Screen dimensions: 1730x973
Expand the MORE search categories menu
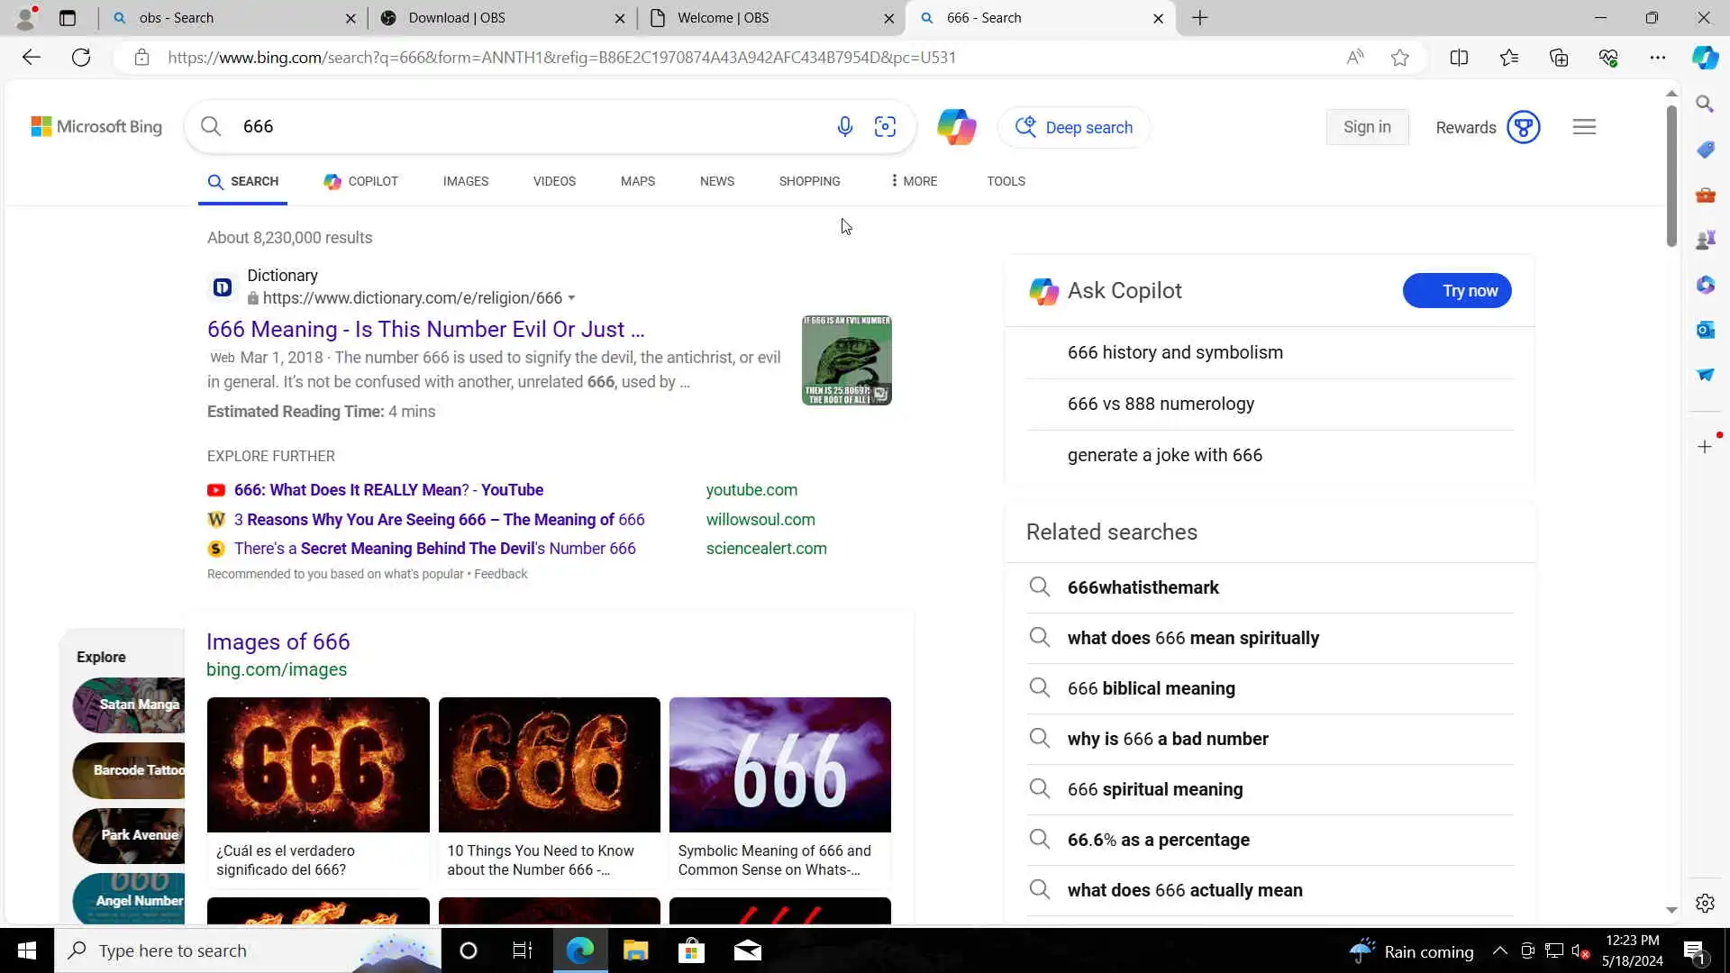point(913,181)
